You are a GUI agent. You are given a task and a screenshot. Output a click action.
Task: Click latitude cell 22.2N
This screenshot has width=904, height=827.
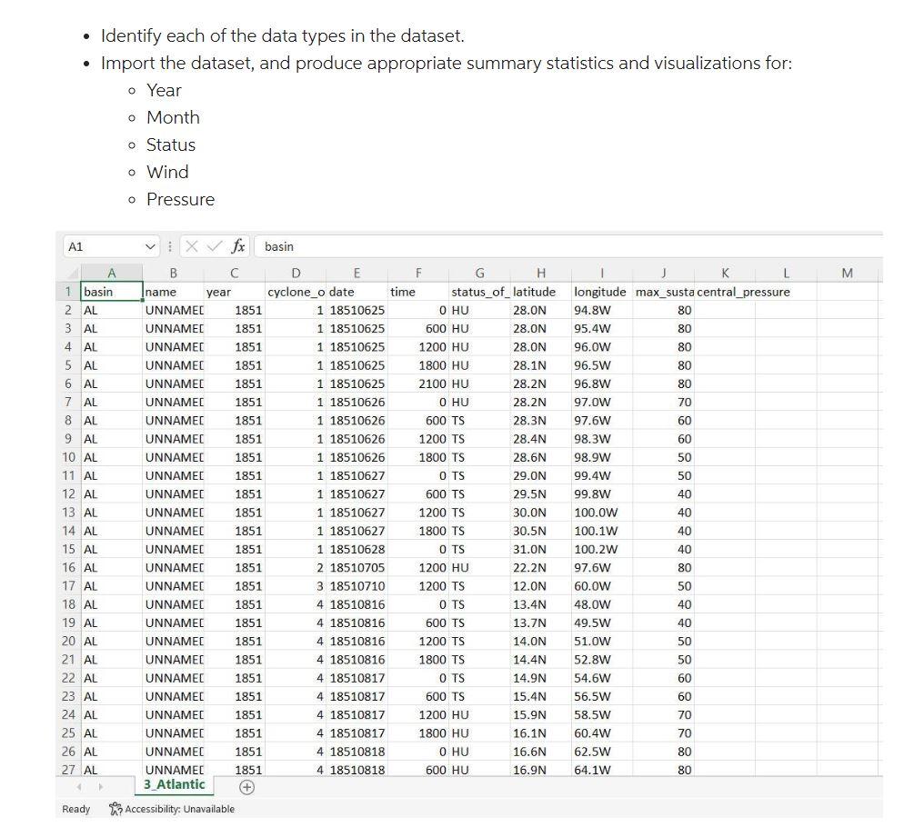click(541, 568)
